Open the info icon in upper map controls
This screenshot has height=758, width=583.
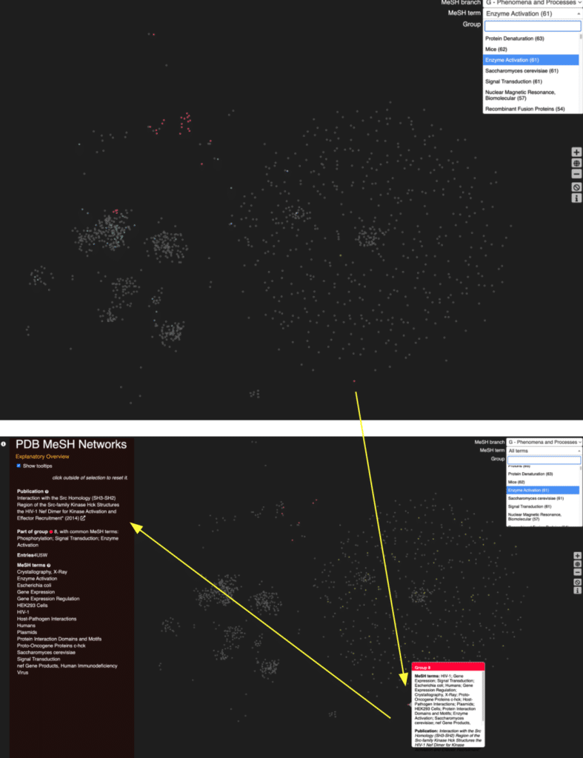click(576, 198)
